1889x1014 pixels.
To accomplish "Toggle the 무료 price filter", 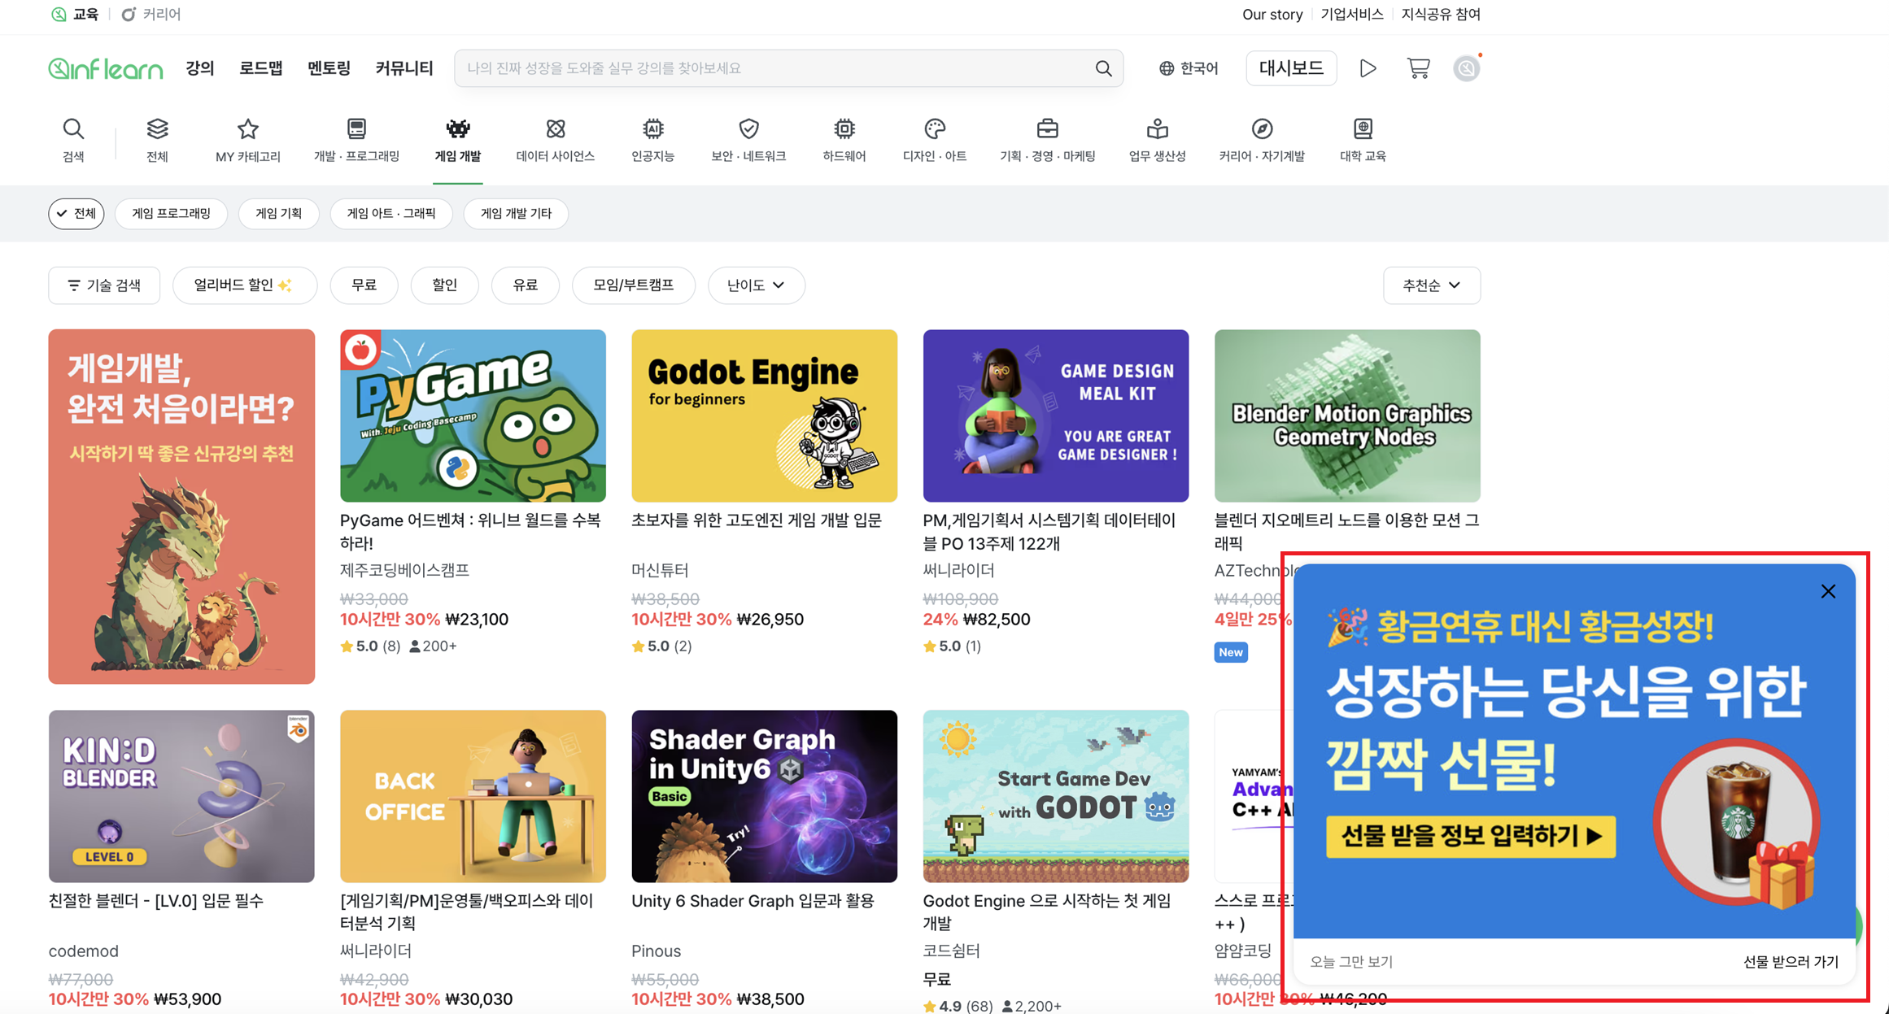I will [x=364, y=285].
